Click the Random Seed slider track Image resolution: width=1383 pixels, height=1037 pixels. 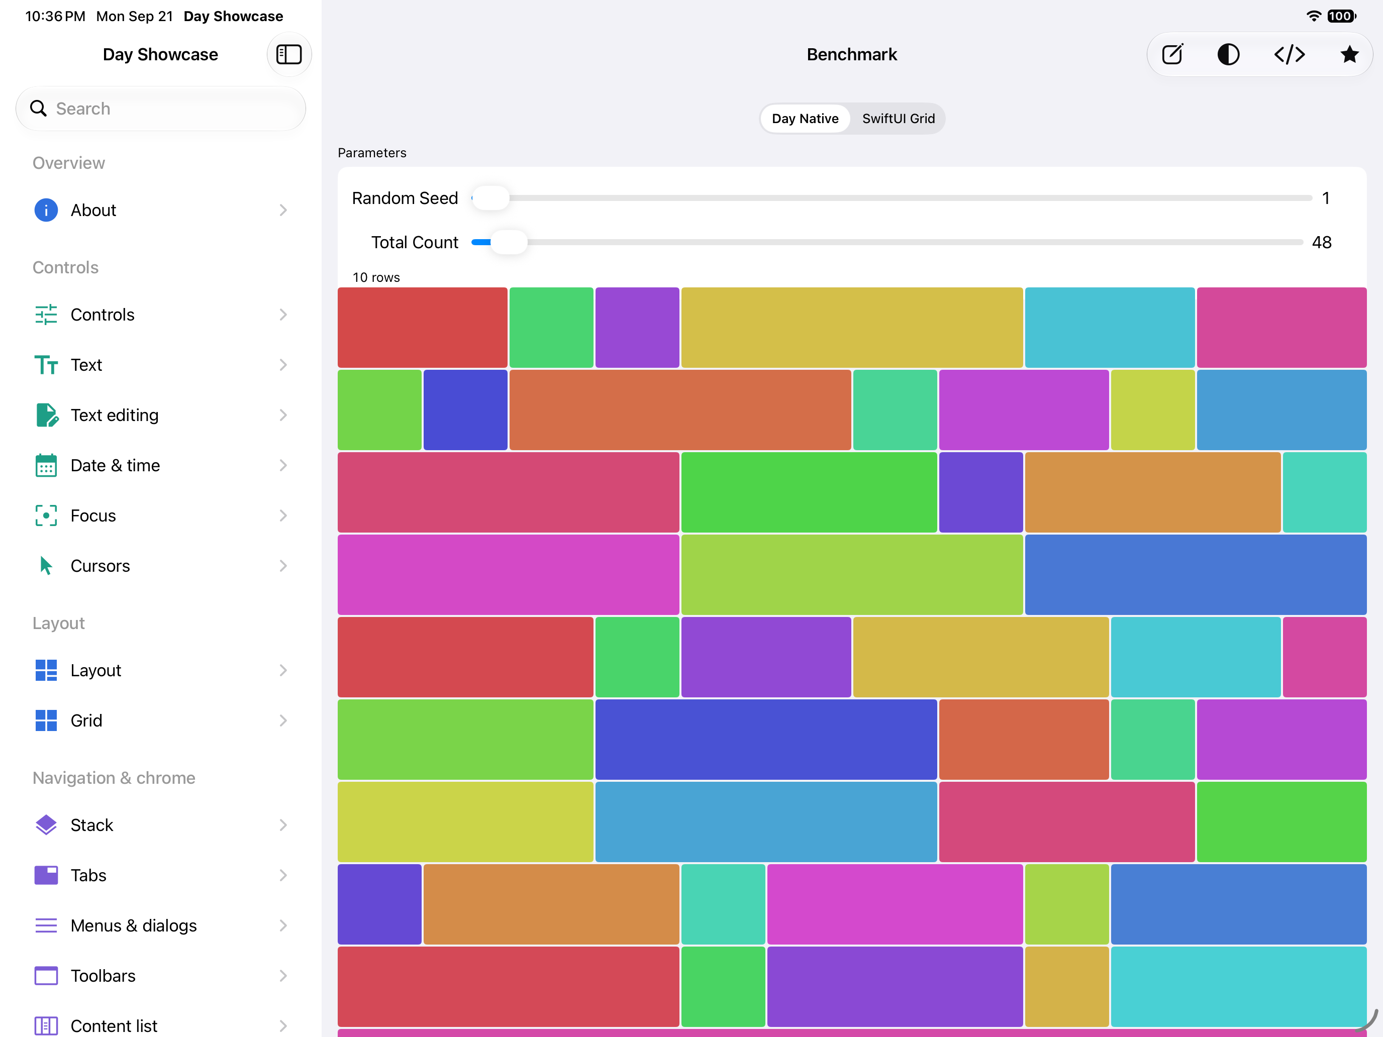pyautogui.click(x=892, y=198)
